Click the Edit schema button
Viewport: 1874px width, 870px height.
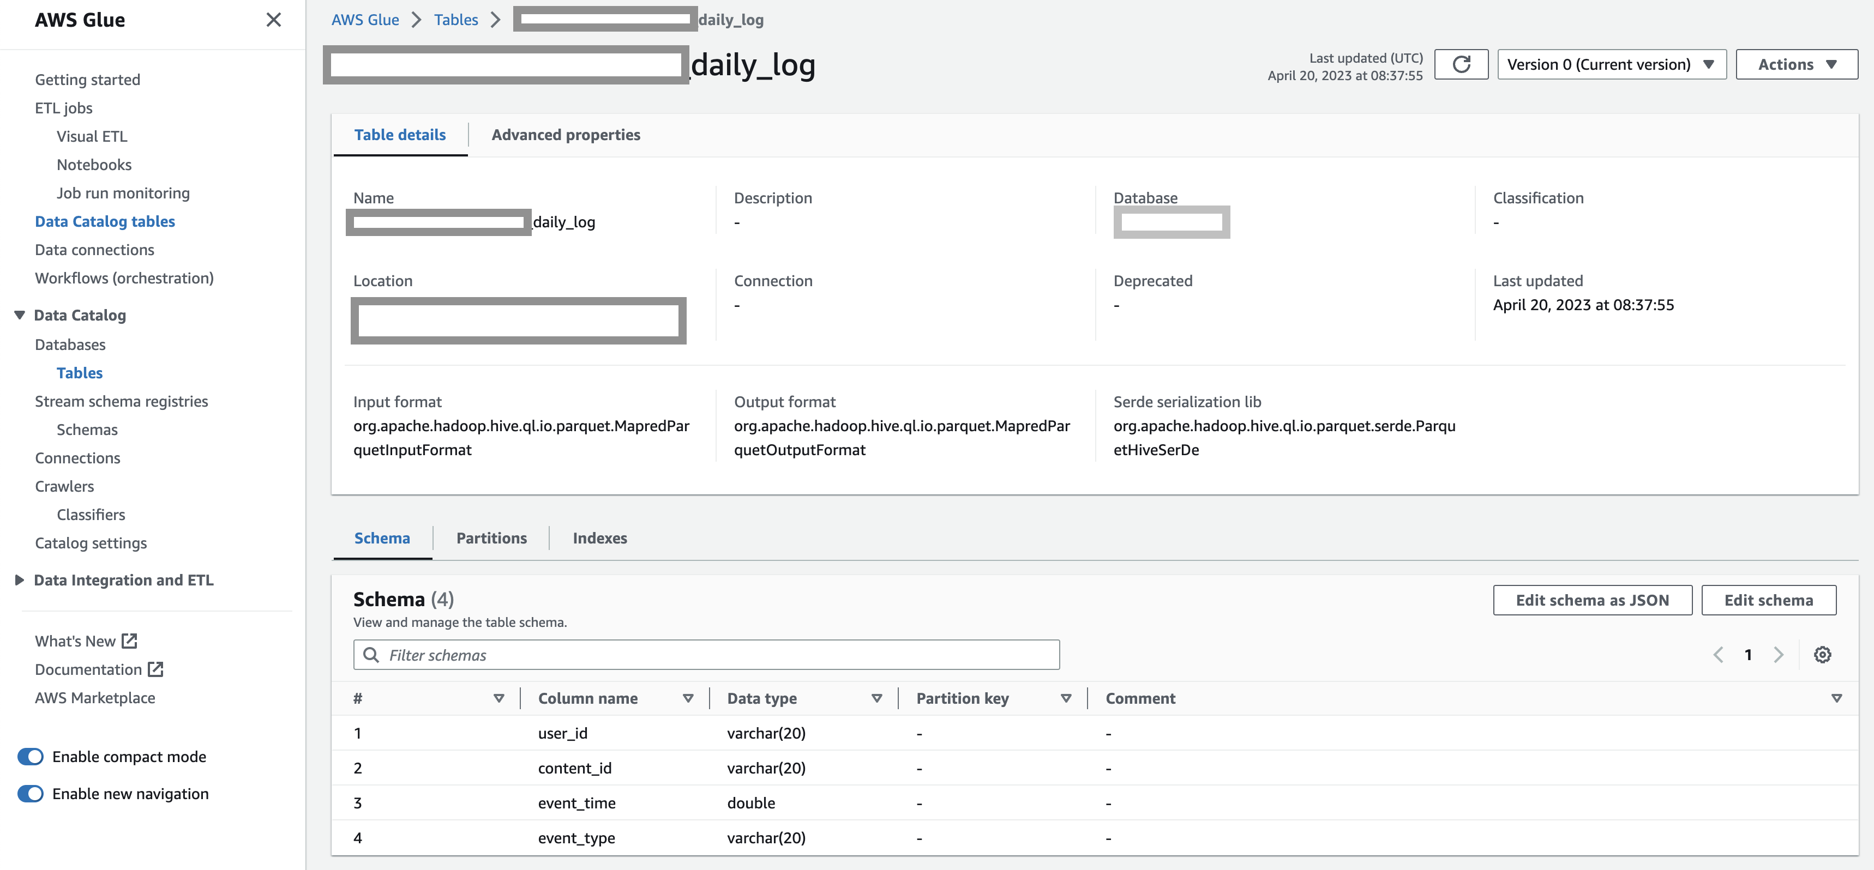pyautogui.click(x=1768, y=600)
